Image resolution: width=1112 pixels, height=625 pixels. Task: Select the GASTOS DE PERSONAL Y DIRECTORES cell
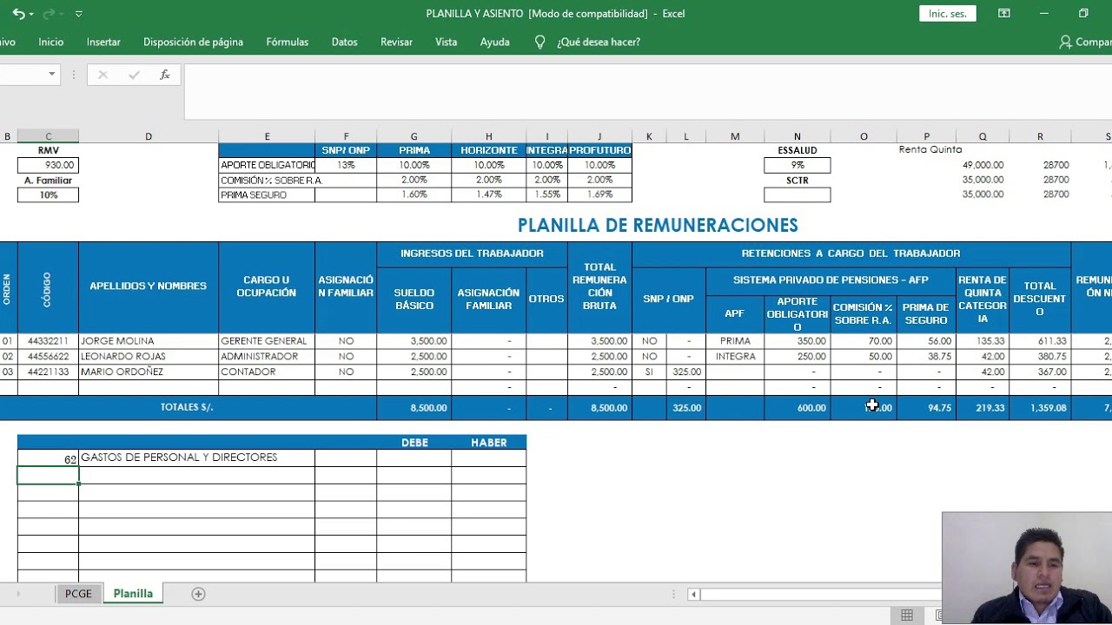tap(197, 457)
